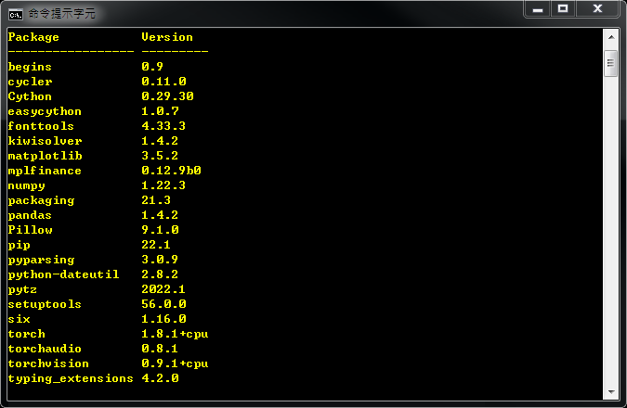Click the Package column header
Viewport: 627px width, 408px height.
coord(33,37)
